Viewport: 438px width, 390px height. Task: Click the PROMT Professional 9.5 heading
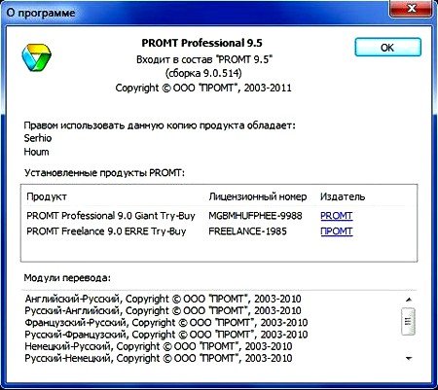point(201,43)
